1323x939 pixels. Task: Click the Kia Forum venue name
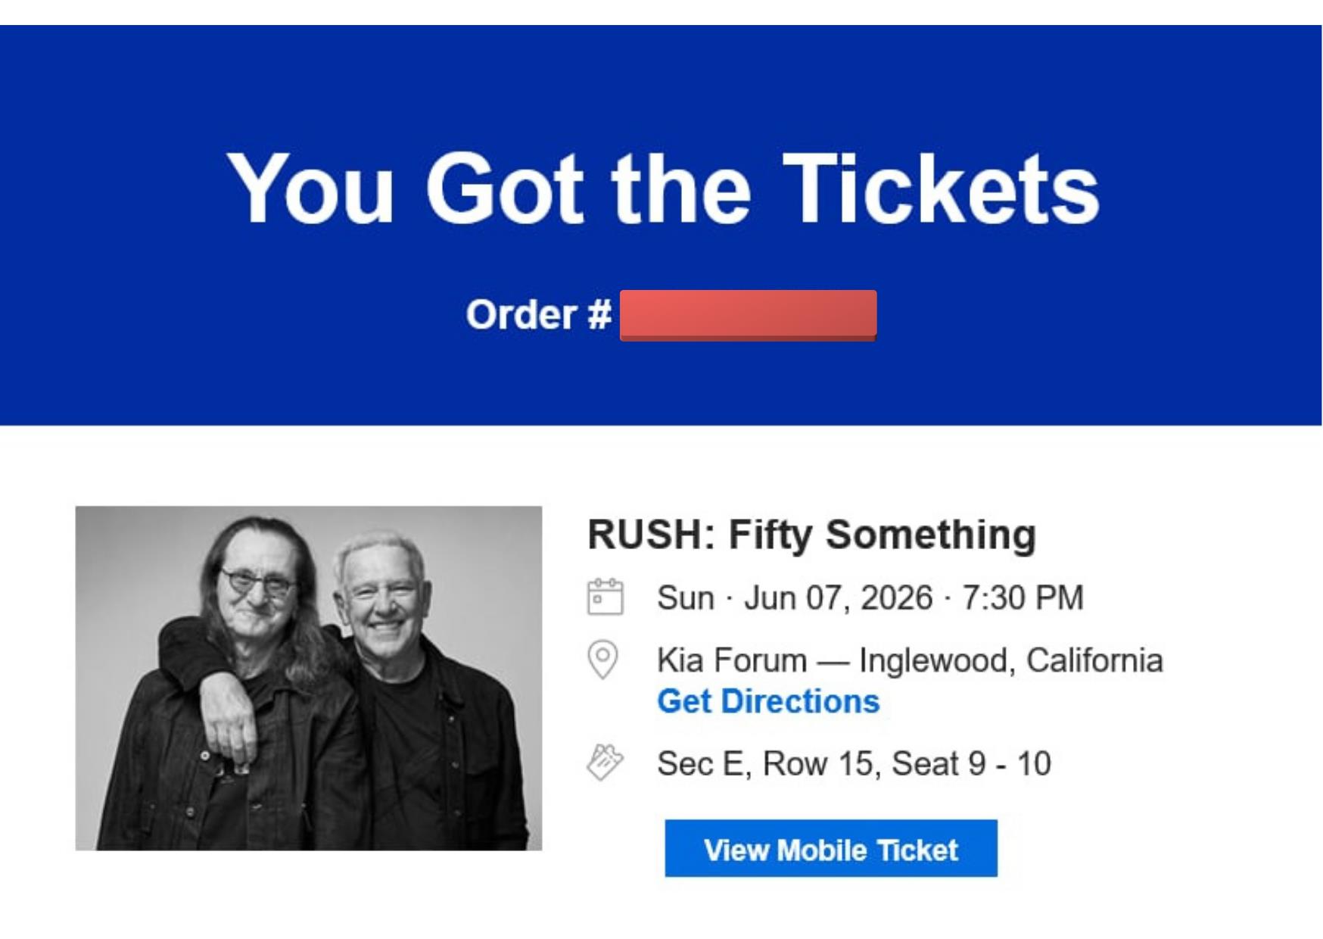point(731,660)
